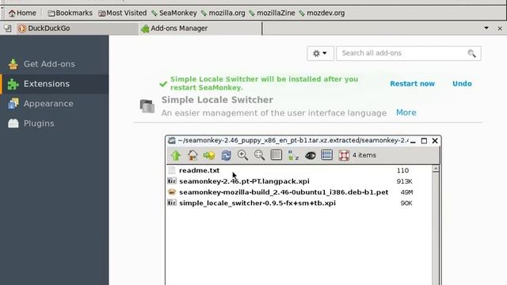Maximize the file manager window
The image size is (507, 285).
[424, 141]
